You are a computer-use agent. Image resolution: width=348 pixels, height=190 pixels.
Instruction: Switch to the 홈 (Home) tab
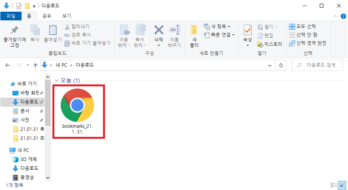tap(29, 16)
